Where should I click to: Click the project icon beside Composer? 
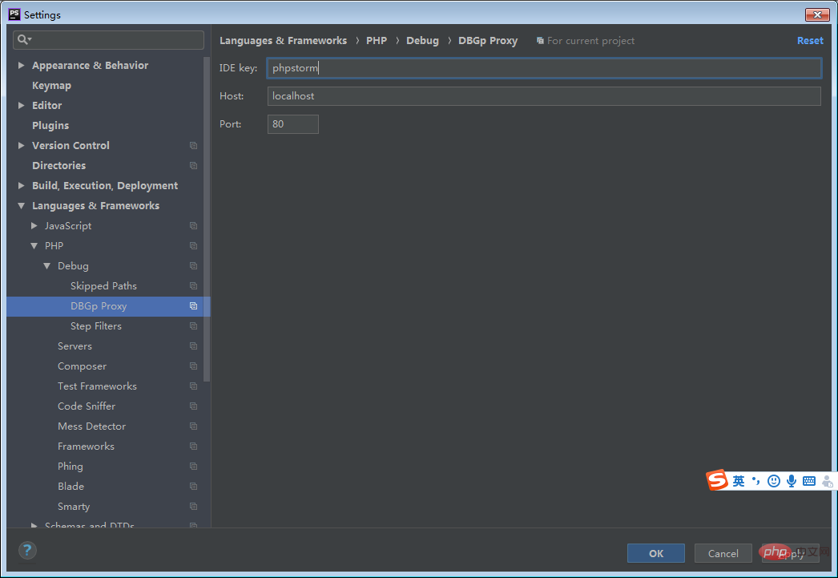pyautogui.click(x=193, y=366)
